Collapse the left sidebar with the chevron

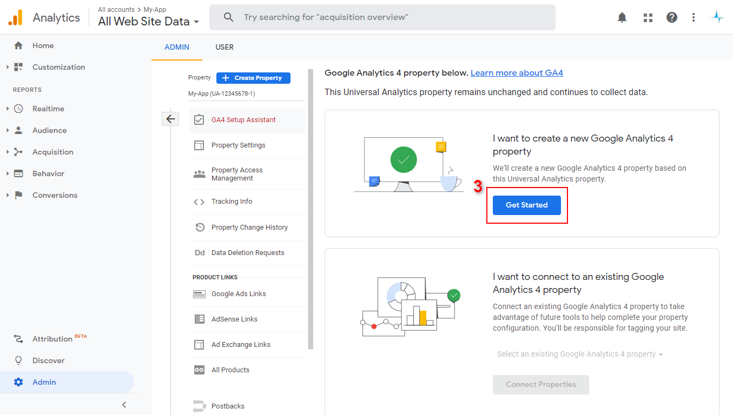(x=124, y=405)
